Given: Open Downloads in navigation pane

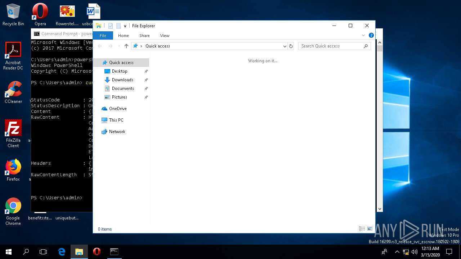Looking at the screenshot, I should 122,80.
